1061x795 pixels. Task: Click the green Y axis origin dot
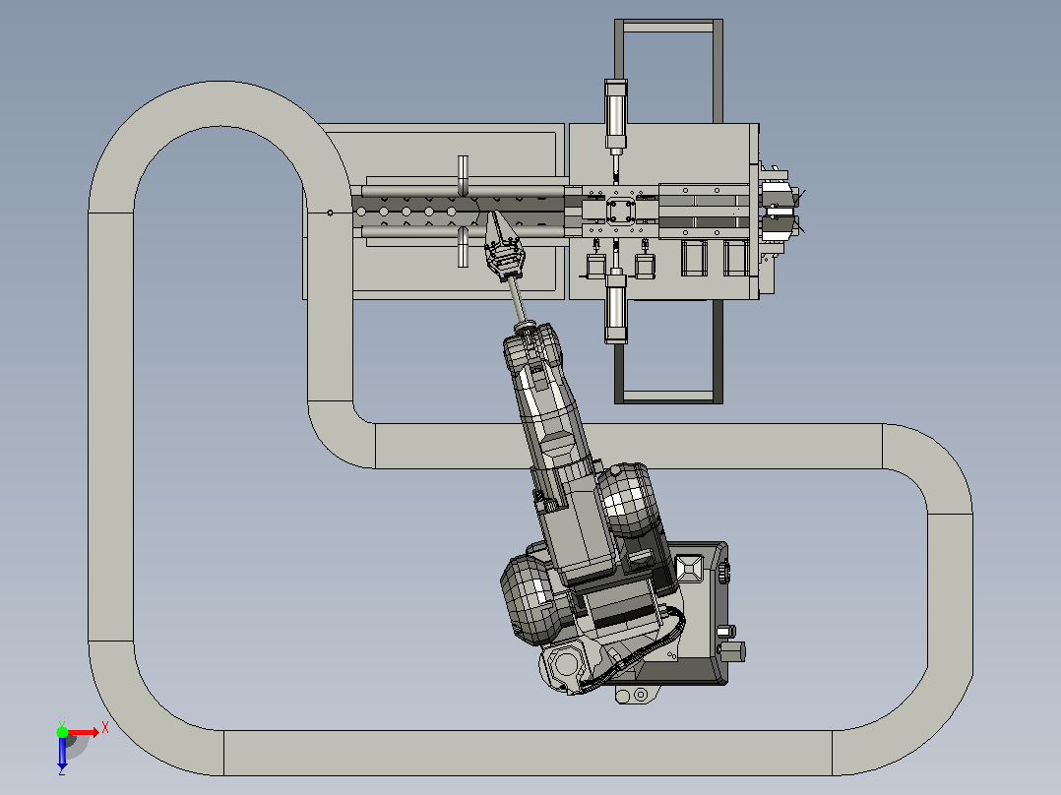coord(62,732)
